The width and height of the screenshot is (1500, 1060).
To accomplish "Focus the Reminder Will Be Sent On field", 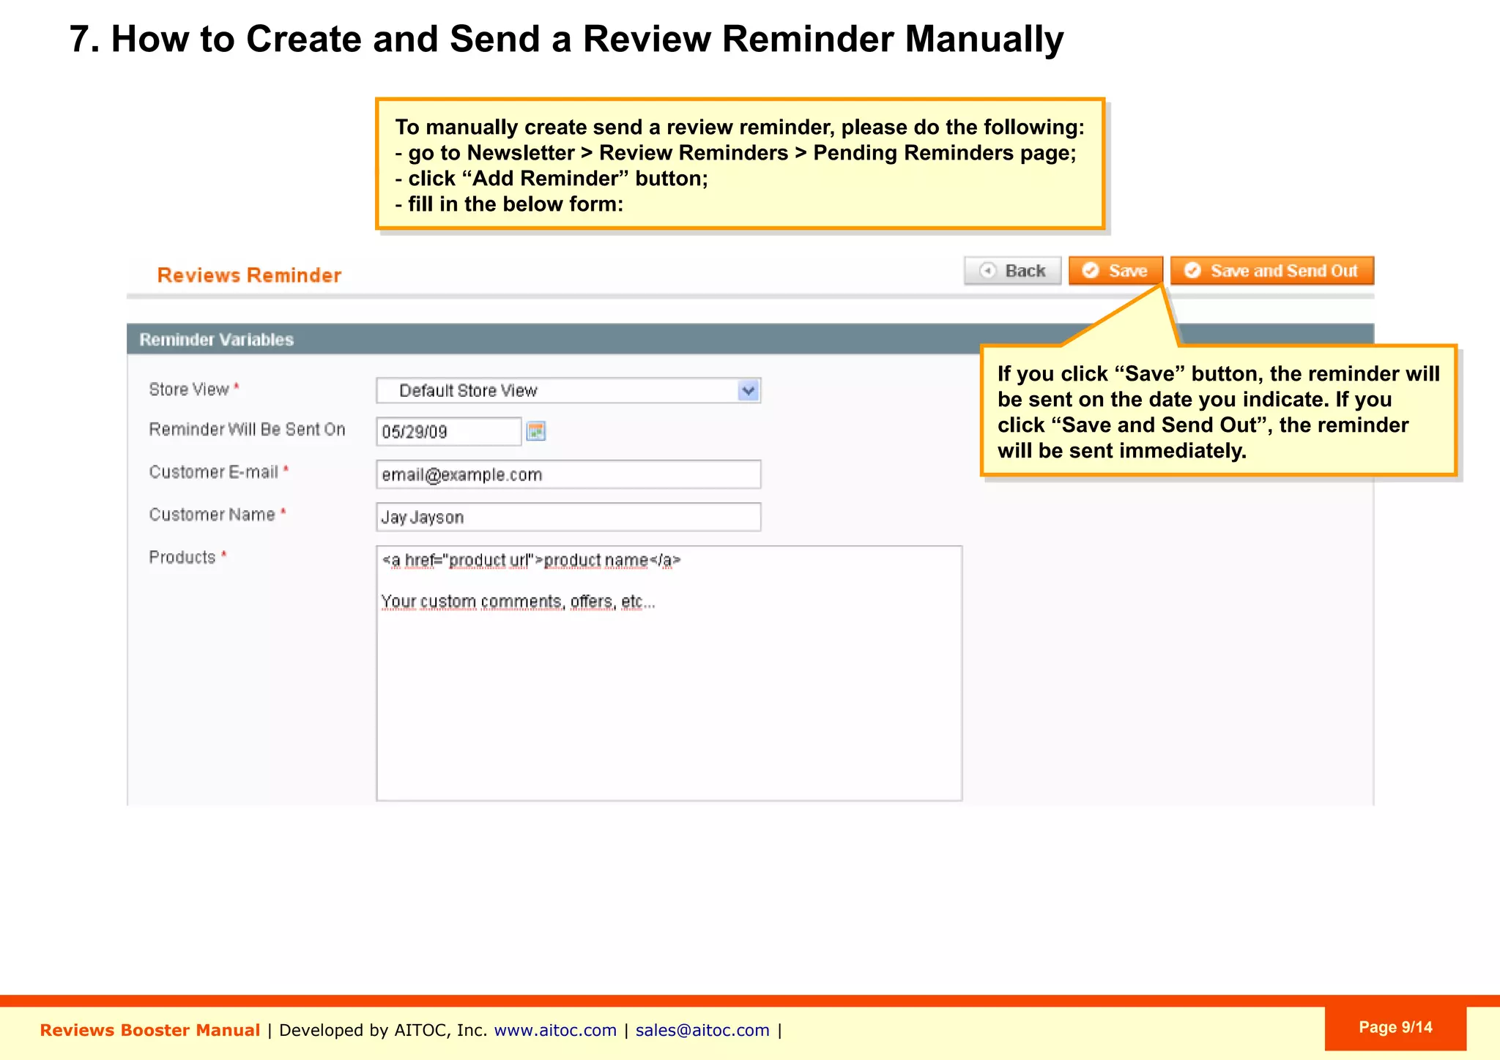I will pos(449,431).
